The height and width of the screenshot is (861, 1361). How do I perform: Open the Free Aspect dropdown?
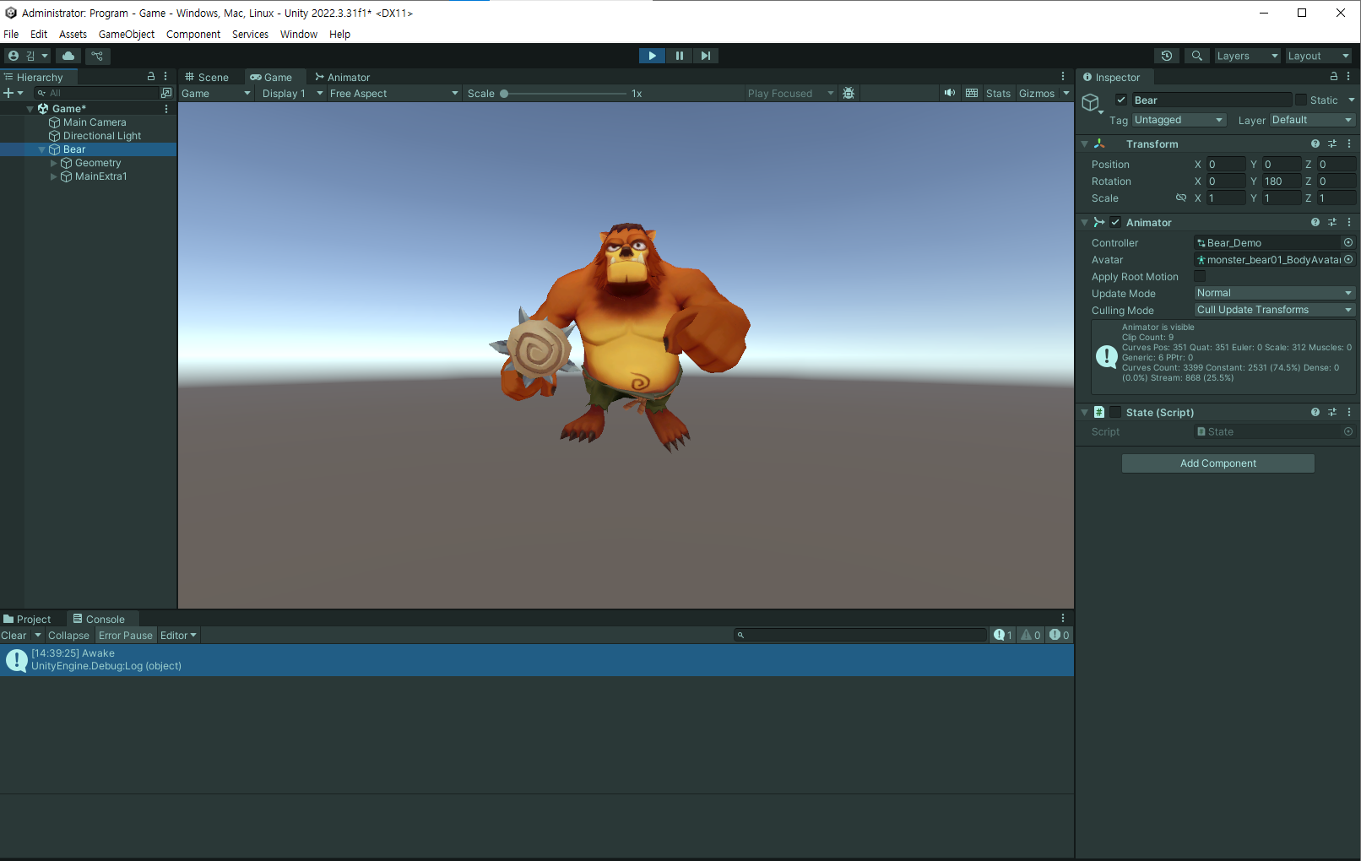(x=393, y=93)
